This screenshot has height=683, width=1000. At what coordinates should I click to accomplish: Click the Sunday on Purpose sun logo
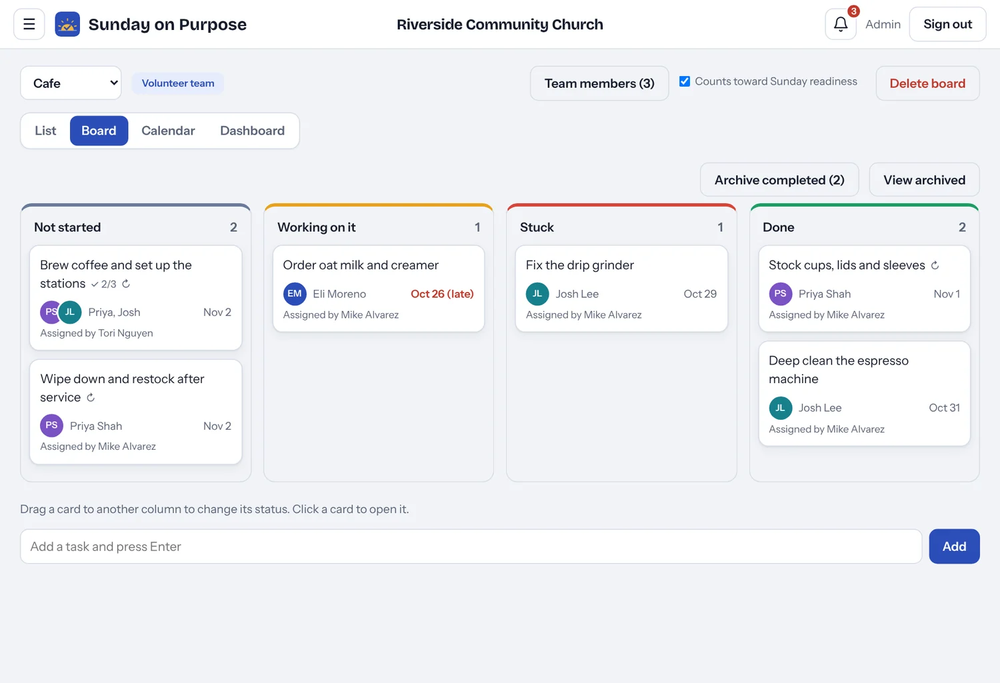pyautogui.click(x=67, y=24)
